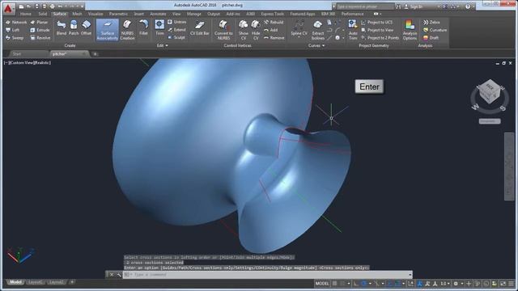This screenshot has height=291, width=518.
Task: Expand the Edit panel
Action: point(162,45)
